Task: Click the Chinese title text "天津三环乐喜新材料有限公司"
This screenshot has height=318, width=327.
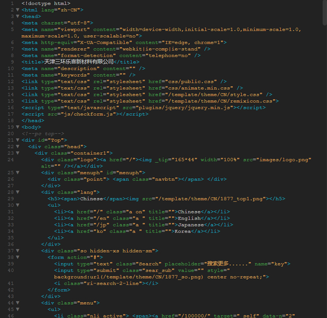Action: click(x=79, y=62)
